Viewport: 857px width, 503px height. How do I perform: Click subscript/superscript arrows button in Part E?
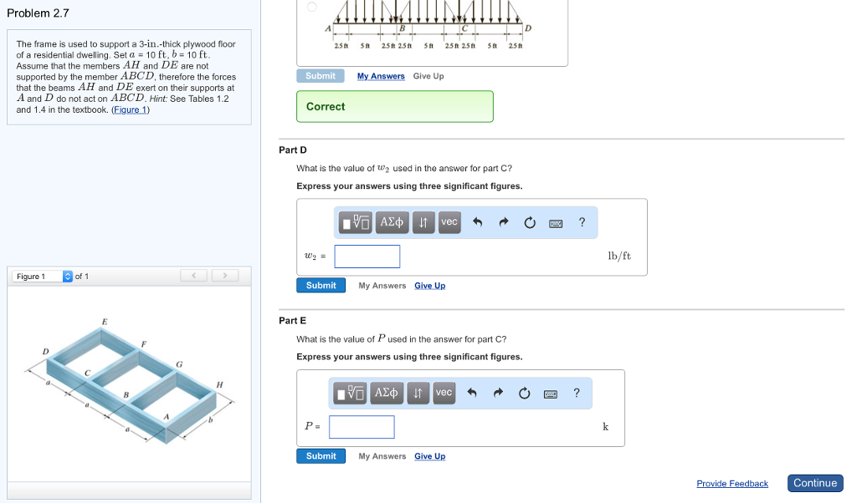(418, 393)
